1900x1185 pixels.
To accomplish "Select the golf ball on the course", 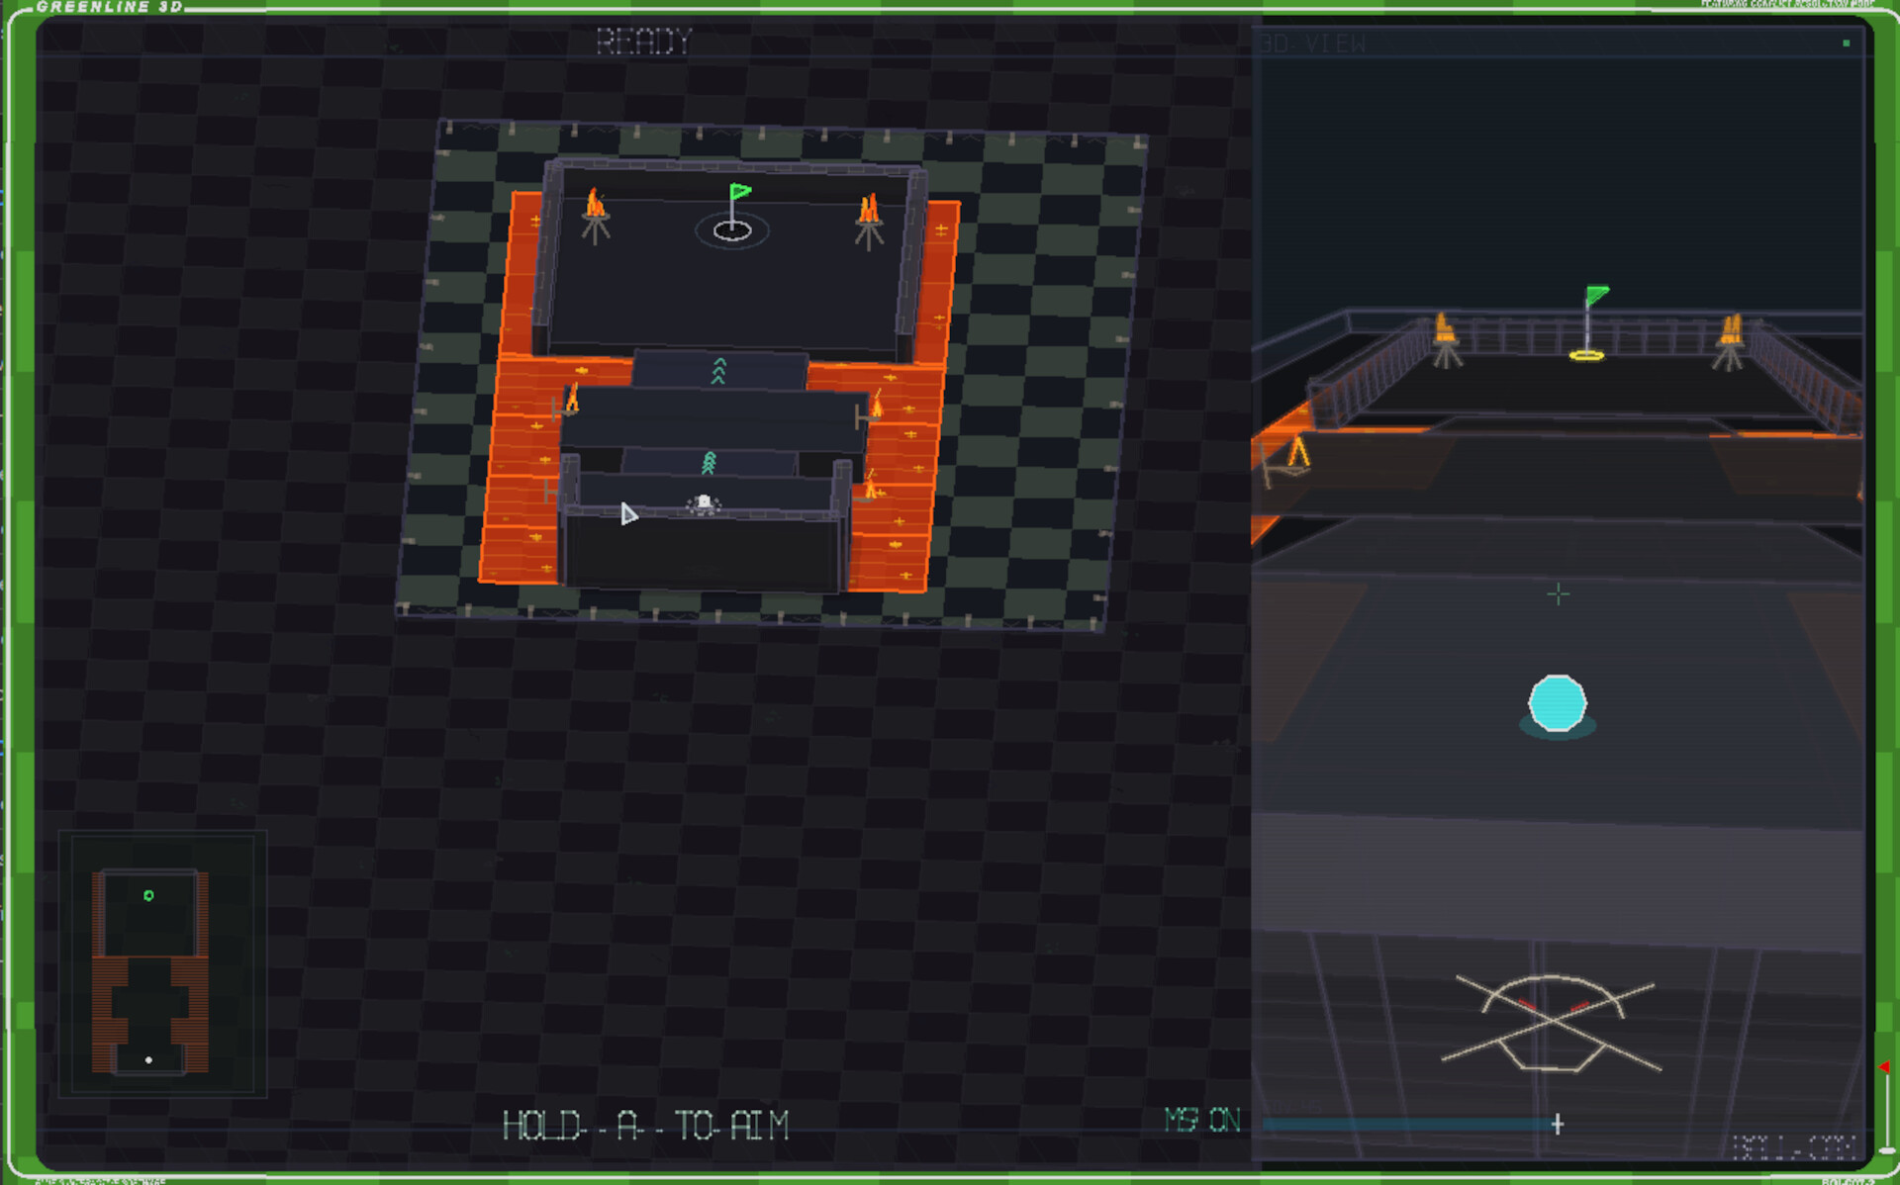I will pos(704,502).
